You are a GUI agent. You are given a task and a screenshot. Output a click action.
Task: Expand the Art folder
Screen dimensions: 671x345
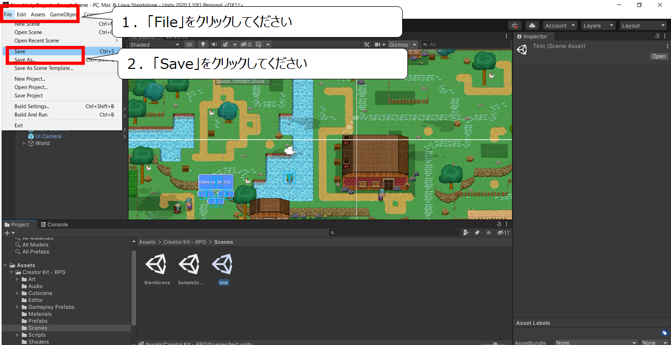click(17, 279)
